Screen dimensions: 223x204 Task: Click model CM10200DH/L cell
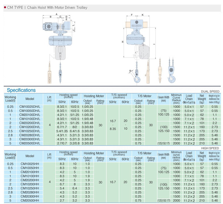(x=30, y=127)
